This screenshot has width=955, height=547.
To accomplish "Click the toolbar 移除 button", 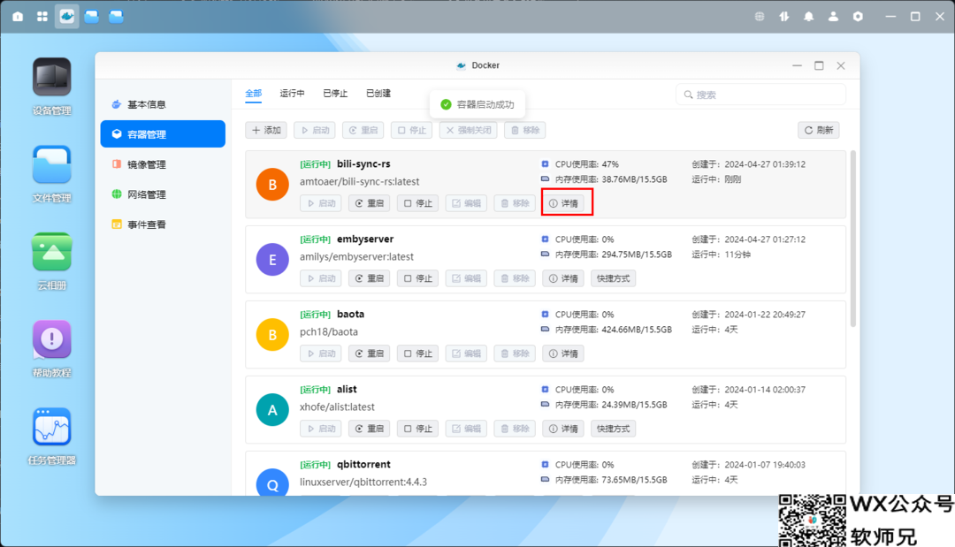I will [x=525, y=130].
